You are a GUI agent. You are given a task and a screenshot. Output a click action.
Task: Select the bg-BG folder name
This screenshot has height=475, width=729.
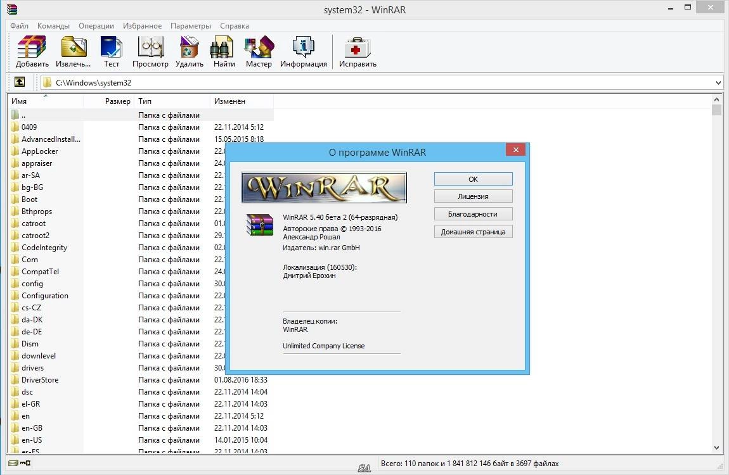tap(32, 187)
